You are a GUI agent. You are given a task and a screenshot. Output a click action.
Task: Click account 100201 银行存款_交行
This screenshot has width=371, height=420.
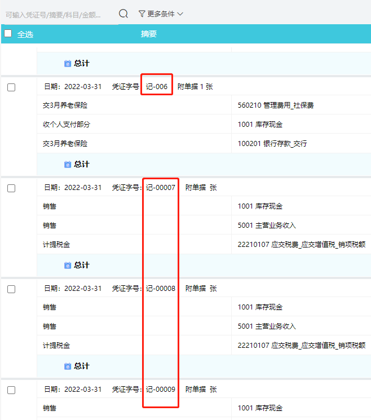coord(272,144)
